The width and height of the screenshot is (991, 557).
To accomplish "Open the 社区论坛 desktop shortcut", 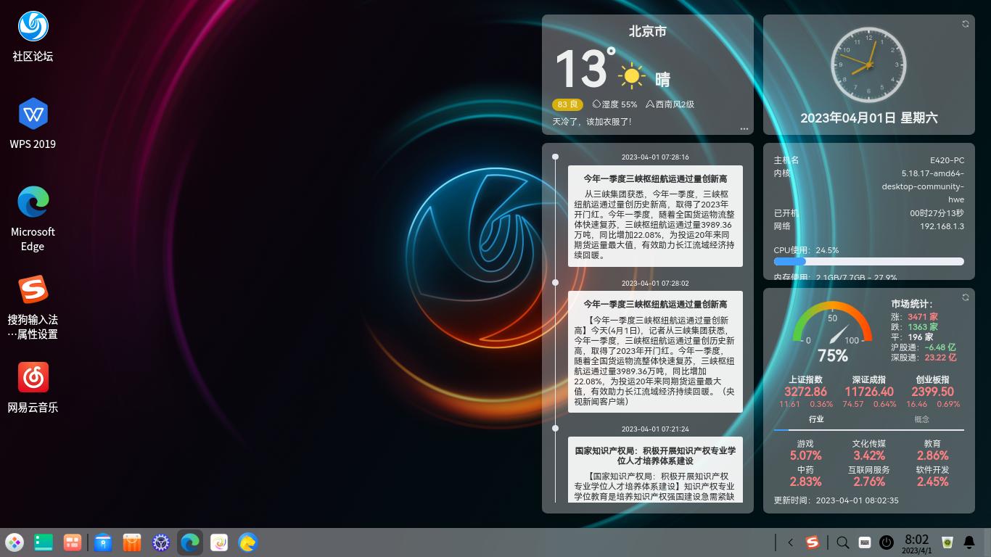I will pyautogui.click(x=33, y=28).
